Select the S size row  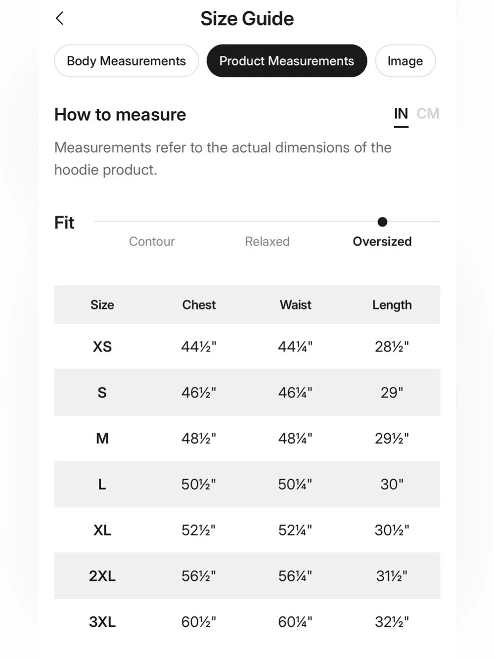(247, 393)
